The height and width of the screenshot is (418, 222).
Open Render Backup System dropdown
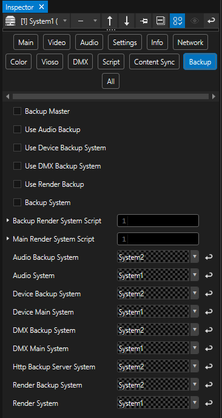pos(195,385)
